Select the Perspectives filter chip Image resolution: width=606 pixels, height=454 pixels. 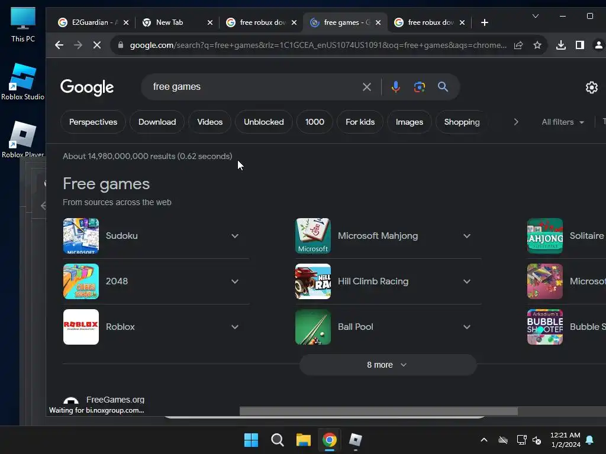[x=93, y=122]
